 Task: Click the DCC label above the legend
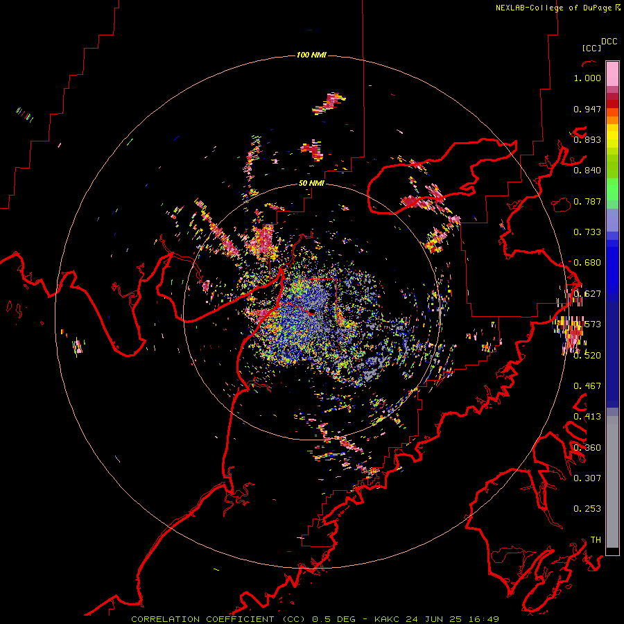pos(609,42)
